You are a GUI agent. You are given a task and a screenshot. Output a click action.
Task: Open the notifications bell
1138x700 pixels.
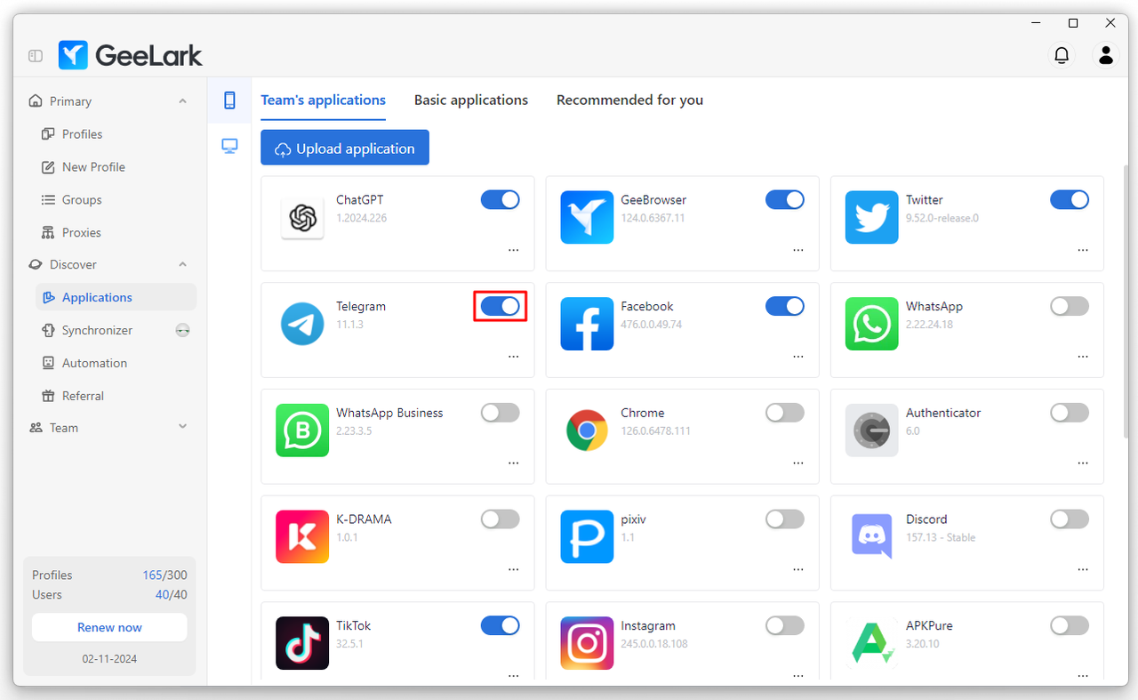(x=1062, y=55)
